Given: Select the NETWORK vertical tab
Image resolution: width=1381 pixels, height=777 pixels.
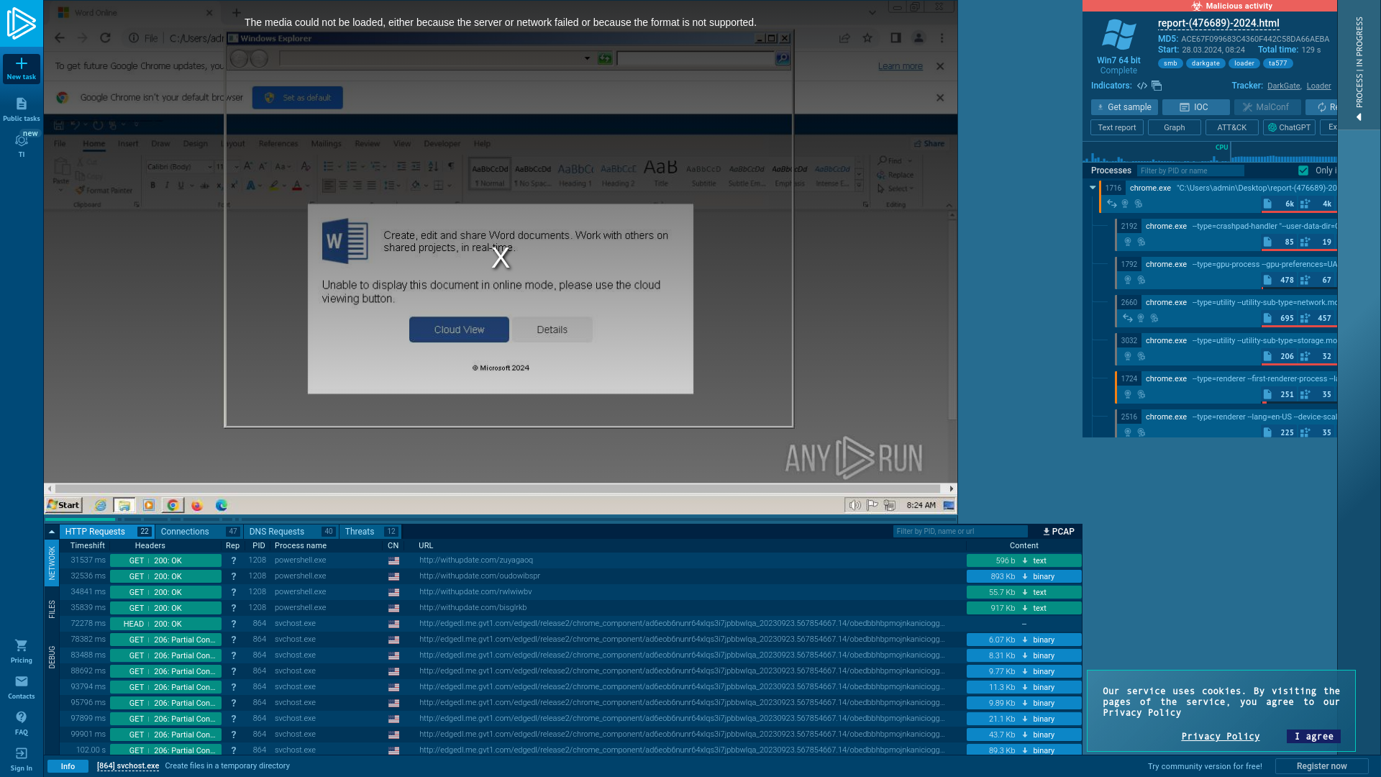Looking at the screenshot, I should pyautogui.click(x=52, y=563).
